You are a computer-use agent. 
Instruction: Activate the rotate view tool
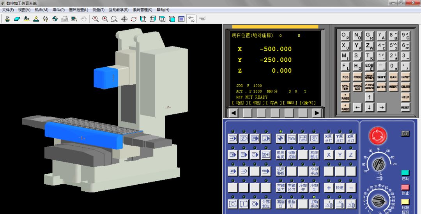tap(134, 19)
